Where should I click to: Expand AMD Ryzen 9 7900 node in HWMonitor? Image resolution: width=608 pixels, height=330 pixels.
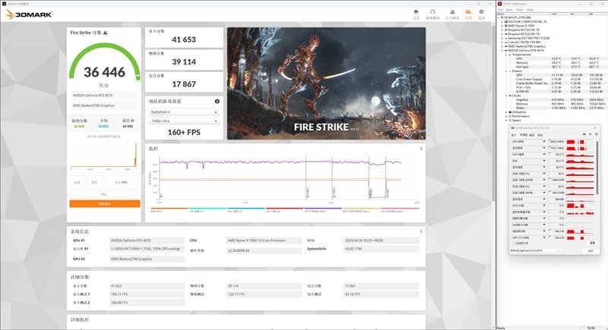tap(502, 26)
